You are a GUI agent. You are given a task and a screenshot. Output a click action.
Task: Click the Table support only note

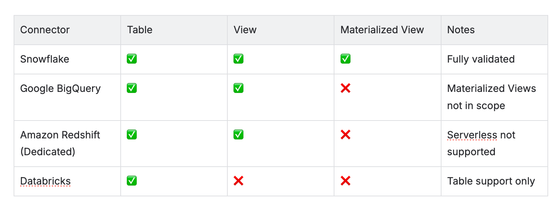tap(491, 181)
